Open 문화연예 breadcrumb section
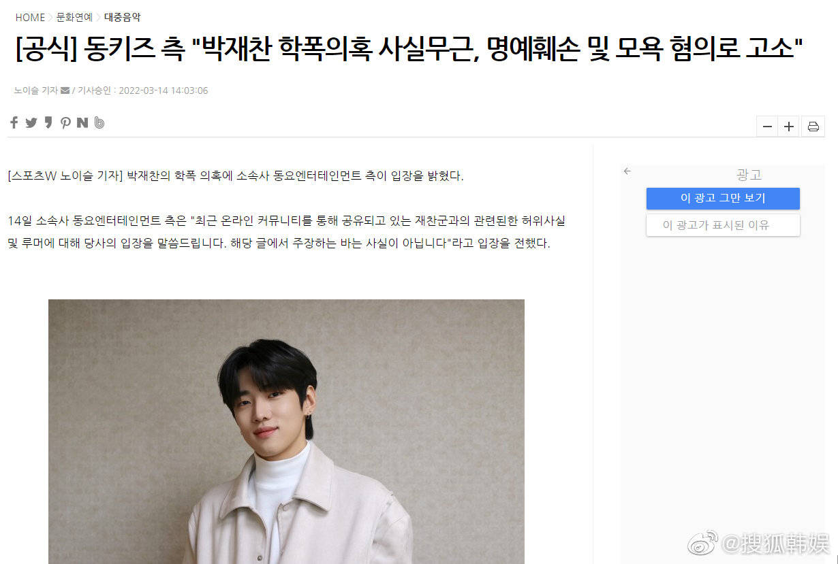838x564 pixels. (74, 18)
